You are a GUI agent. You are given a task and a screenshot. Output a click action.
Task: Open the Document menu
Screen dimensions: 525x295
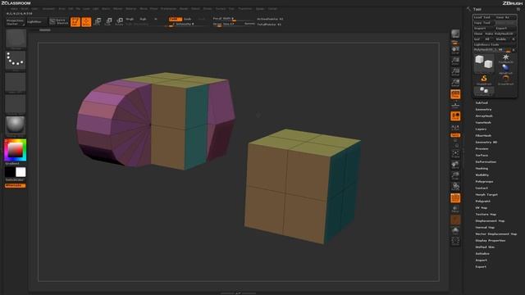click(x=48, y=9)
